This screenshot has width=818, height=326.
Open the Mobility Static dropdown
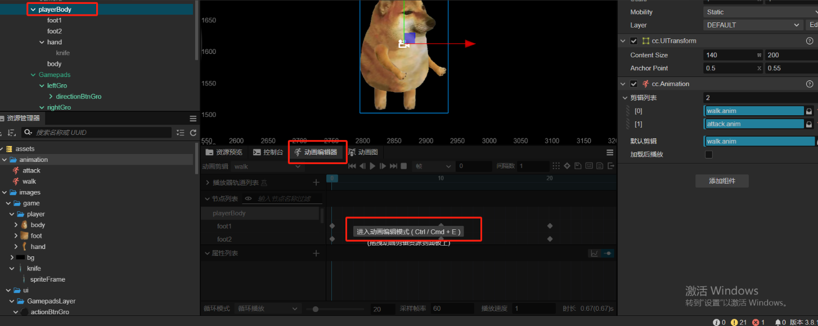pyautogui.click(x=760, y=12)
